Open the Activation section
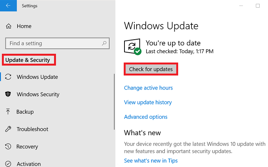This screenshot has width=268, height=167. click(x=29, y=164)
